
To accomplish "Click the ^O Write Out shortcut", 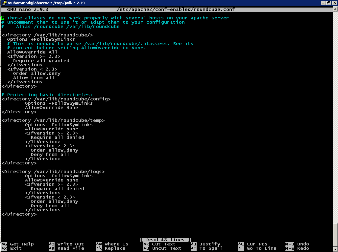I will coord(66,244).
